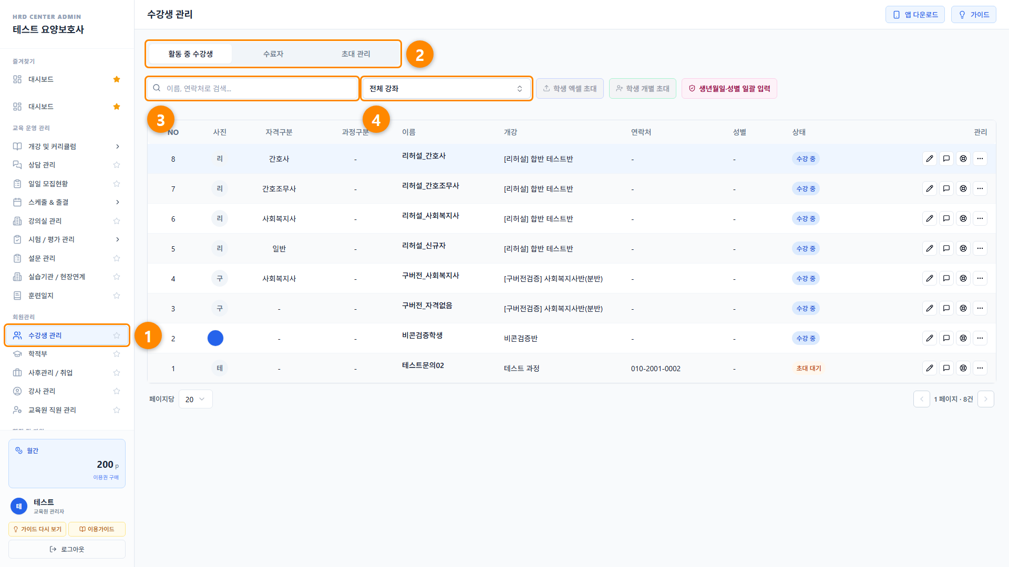Toggle favorite star for 상담 관리
Image resolution: width=1009 pixels, height=567 pixels.
coord(117,165)
